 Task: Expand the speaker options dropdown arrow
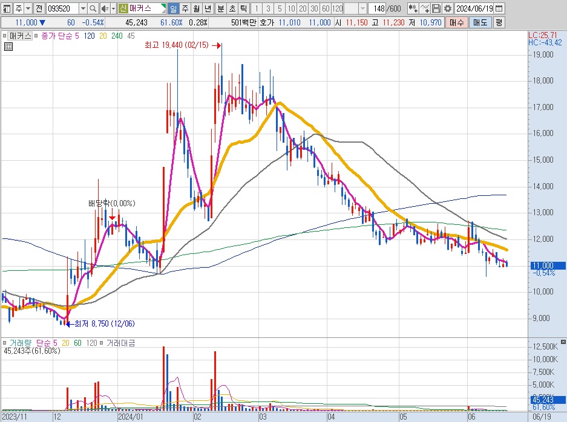coord(113,8)
